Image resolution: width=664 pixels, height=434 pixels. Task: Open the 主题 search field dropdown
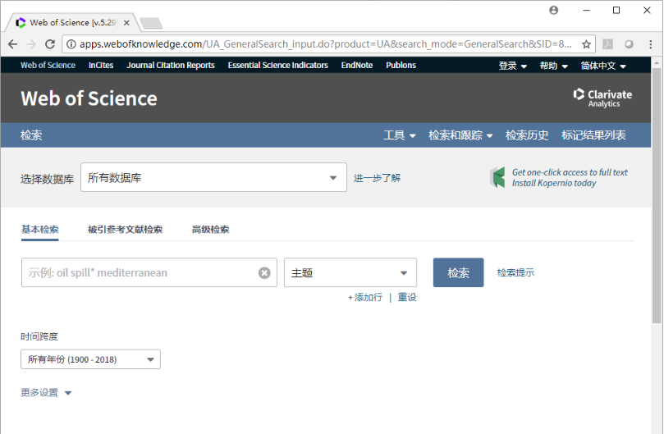pos(350,272)
